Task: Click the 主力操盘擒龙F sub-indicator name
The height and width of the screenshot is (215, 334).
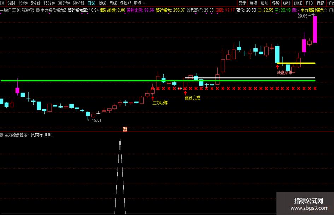Action: (17, 135)
